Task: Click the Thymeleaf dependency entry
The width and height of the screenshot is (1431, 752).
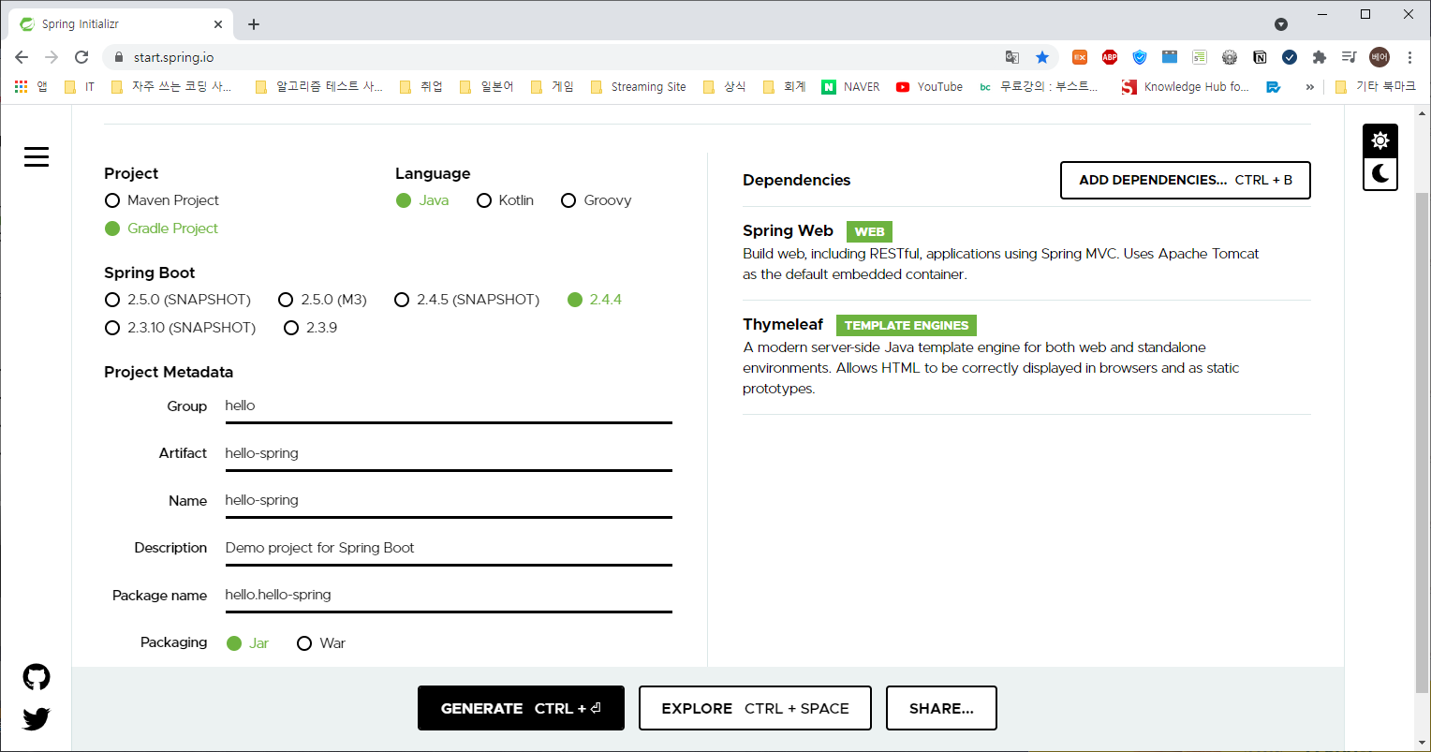Action: click(x=1026, y=357)
